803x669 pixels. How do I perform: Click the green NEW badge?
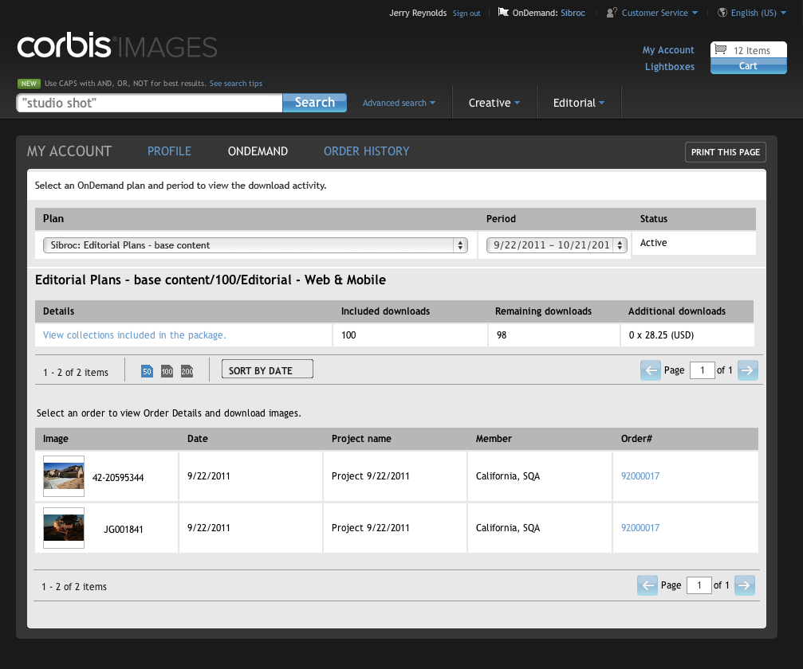29,84
